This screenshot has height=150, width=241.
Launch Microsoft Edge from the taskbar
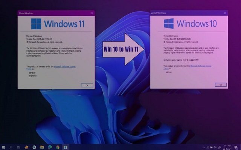coord(50,147)
